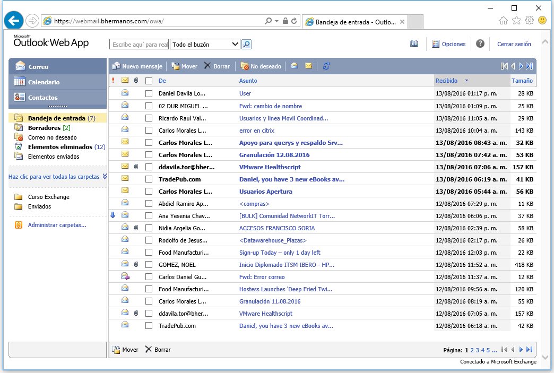
Task: Refresh the inbox with check messages icon
Action: click(326, 66)
